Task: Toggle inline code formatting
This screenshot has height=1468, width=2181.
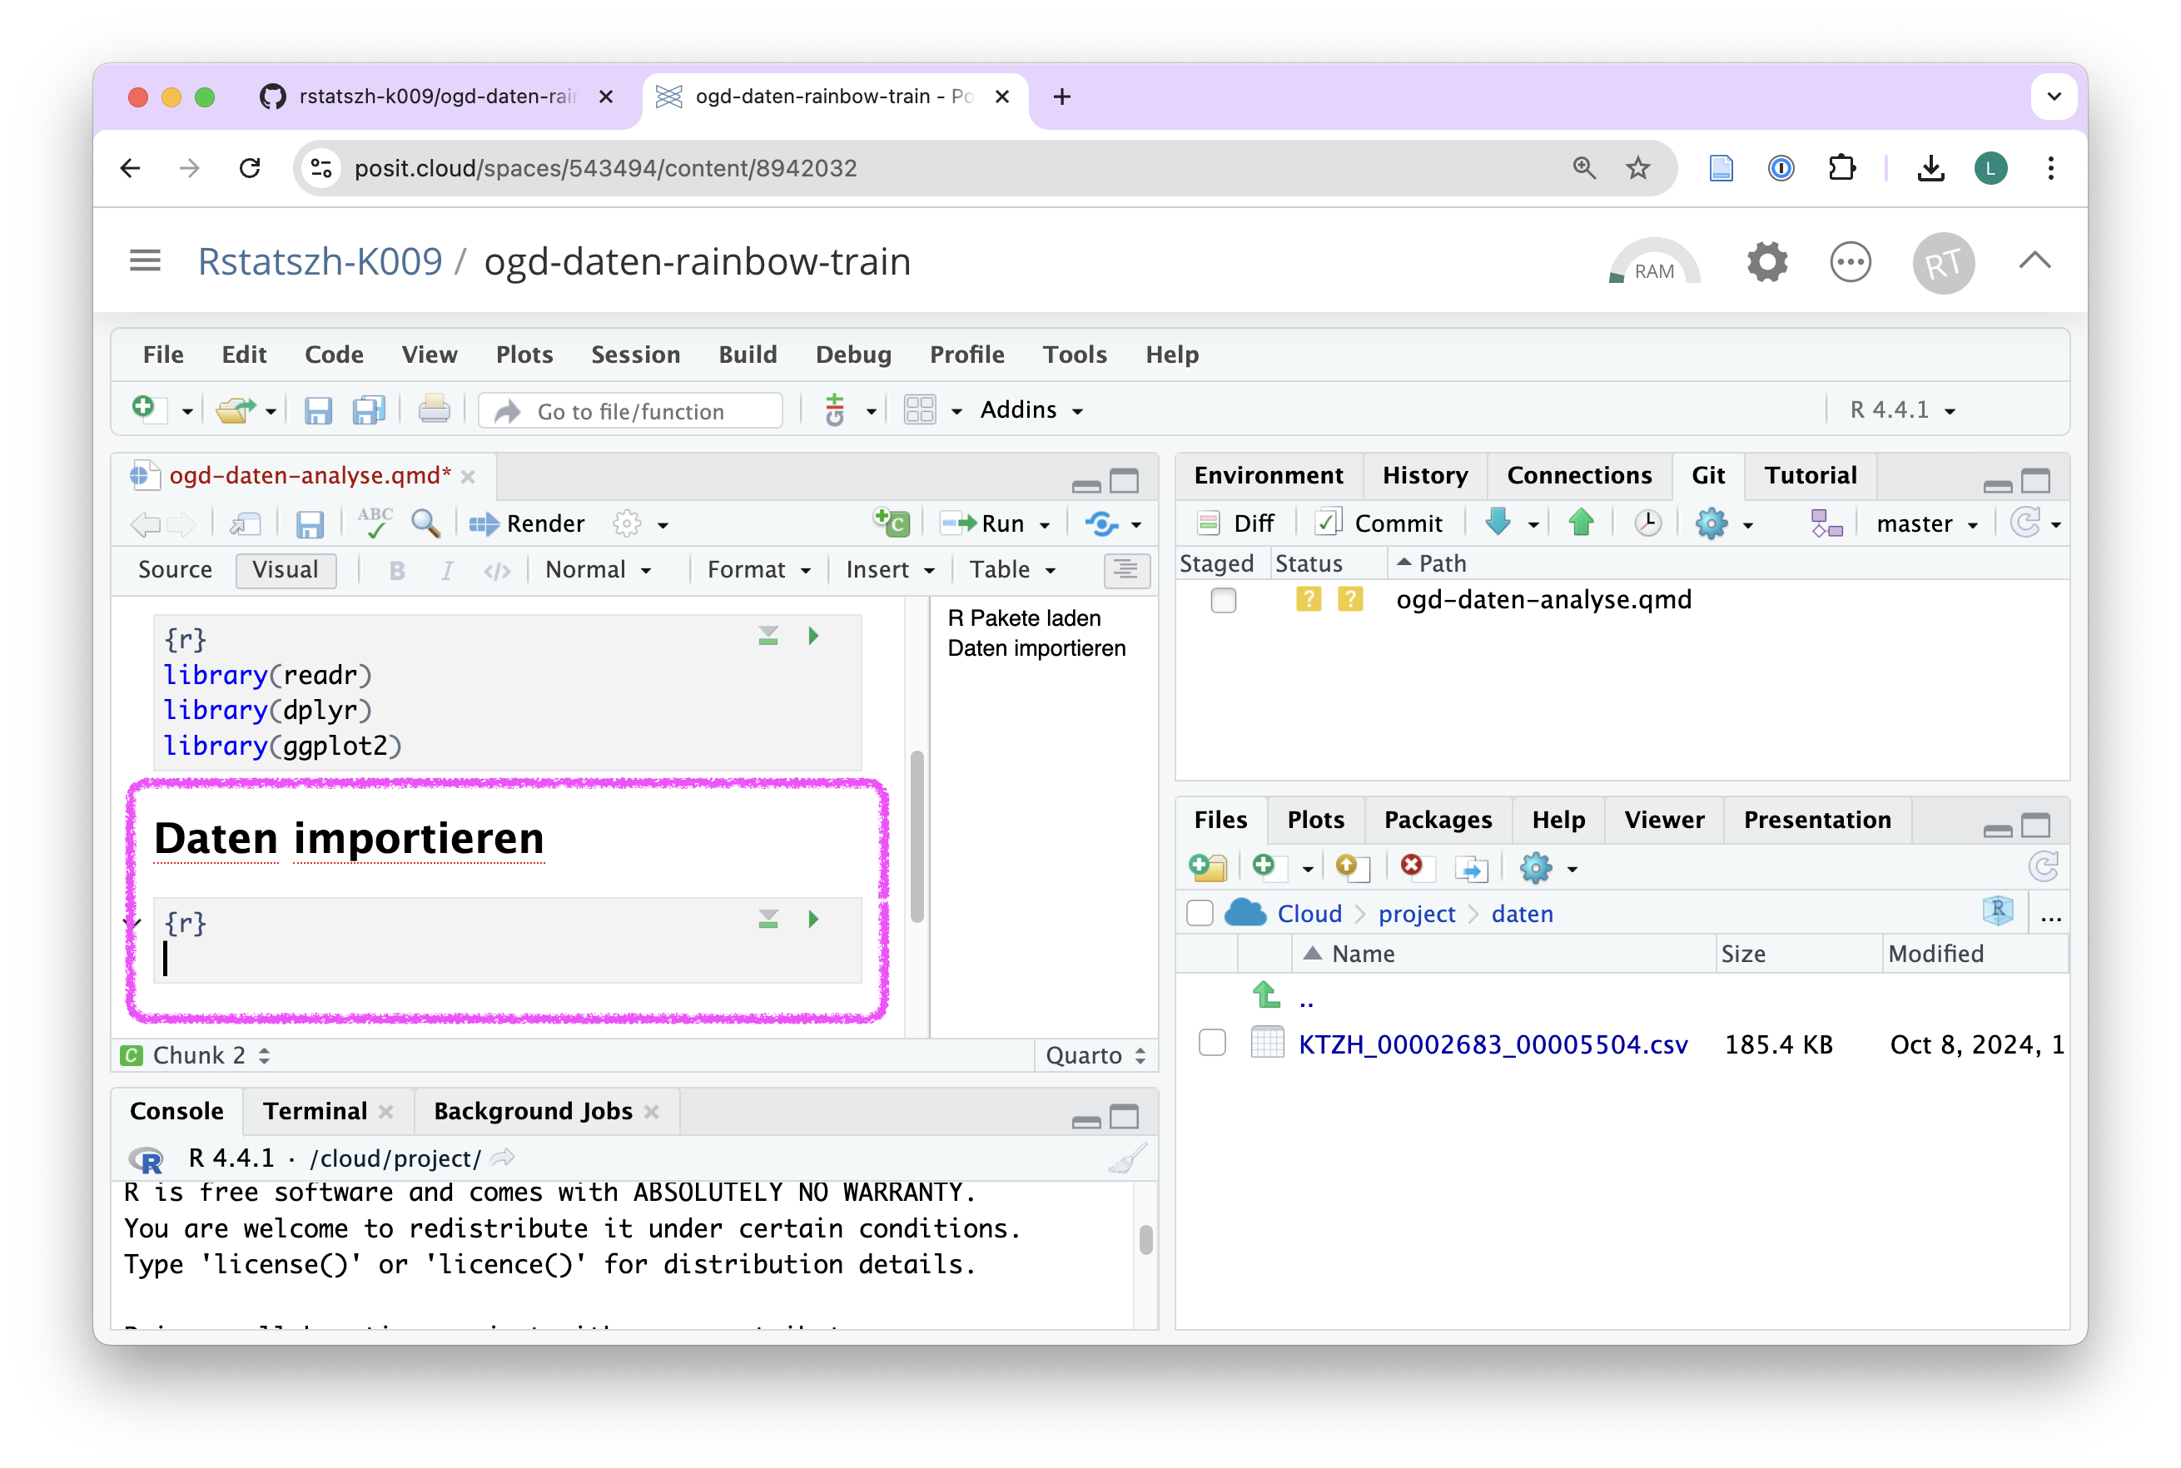Action: (x=497, y=570)
